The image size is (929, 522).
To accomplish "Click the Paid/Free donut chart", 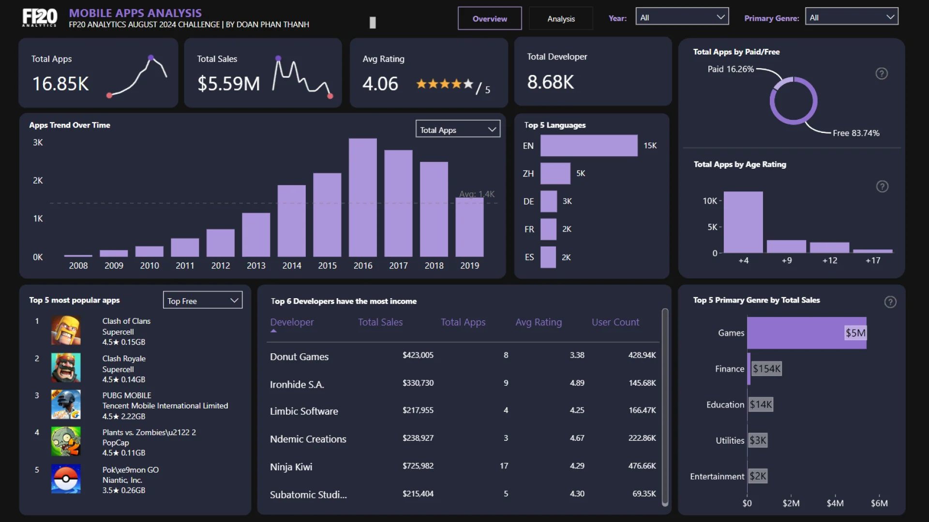I will pyautogui.click(x=794, y=101).
